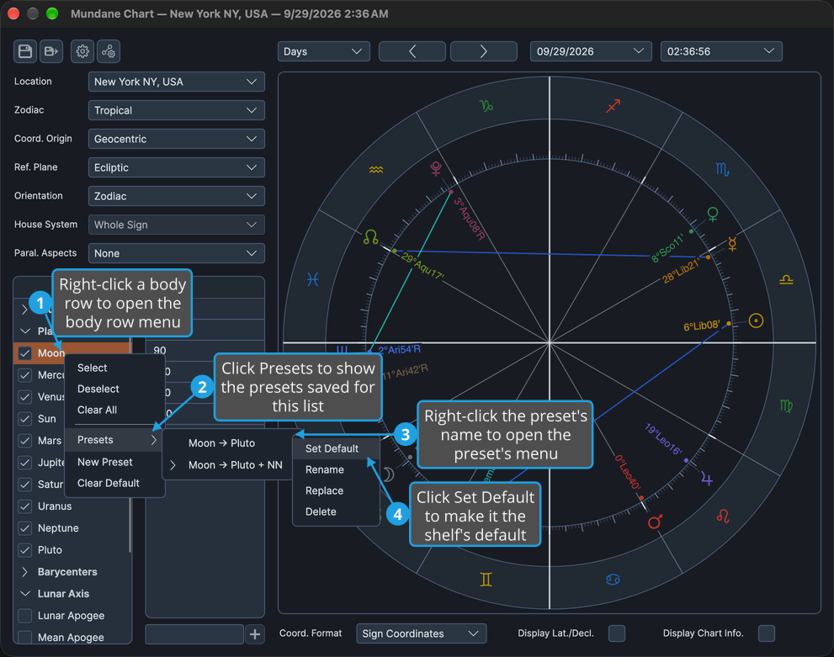The width and height of the screenshot is (834, 657).
Task: Choose Deselect in the context menu
Action: tap(114, 389)
